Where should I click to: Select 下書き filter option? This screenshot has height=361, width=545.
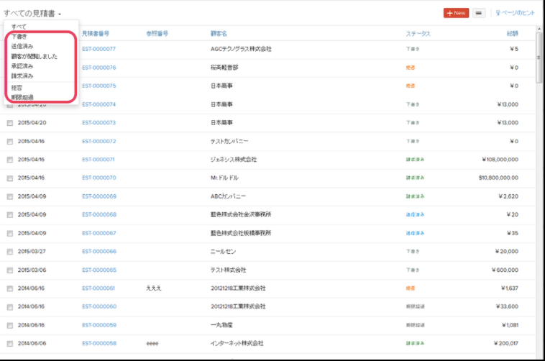pos(20,36)
